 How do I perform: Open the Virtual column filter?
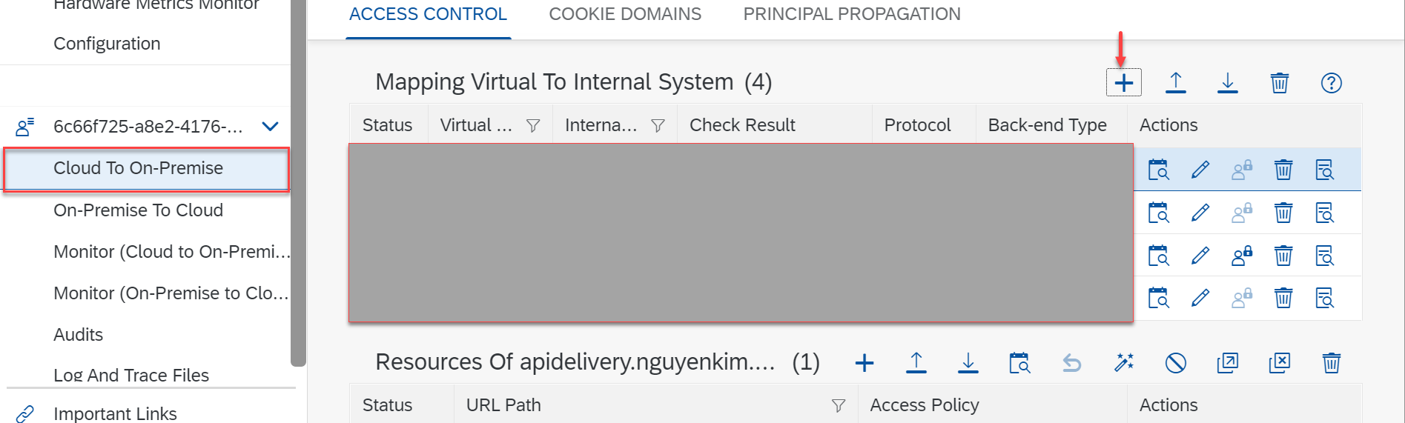pyautogui.click(x=532, y=126)
